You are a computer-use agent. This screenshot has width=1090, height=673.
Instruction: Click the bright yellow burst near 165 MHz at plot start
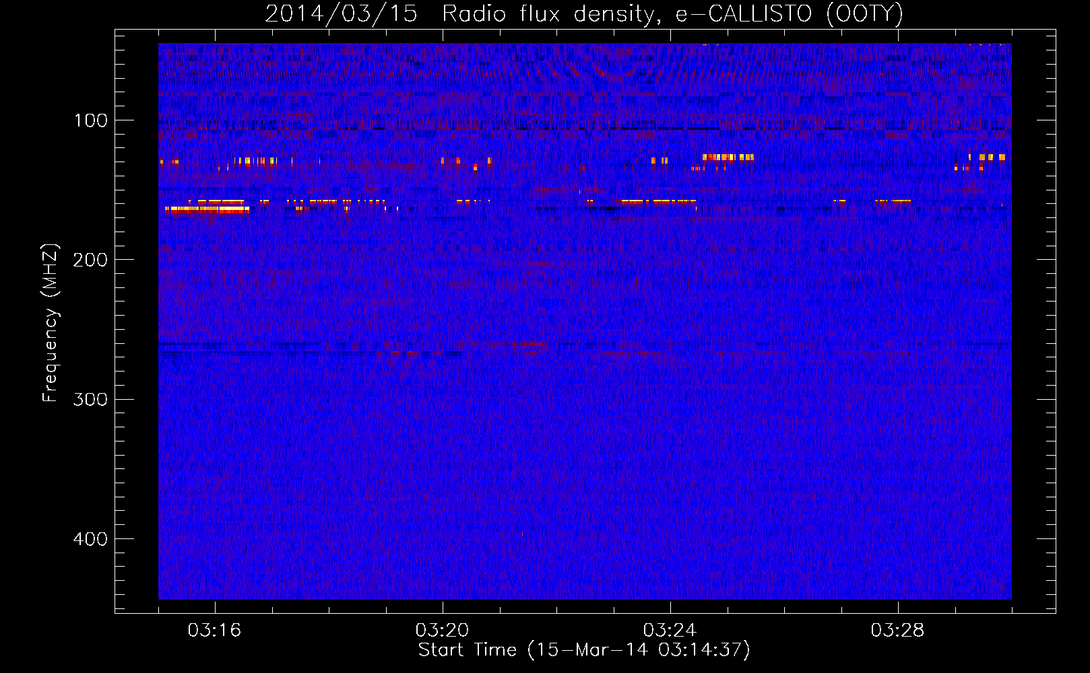pyautogui.click(x=207, y=210)
